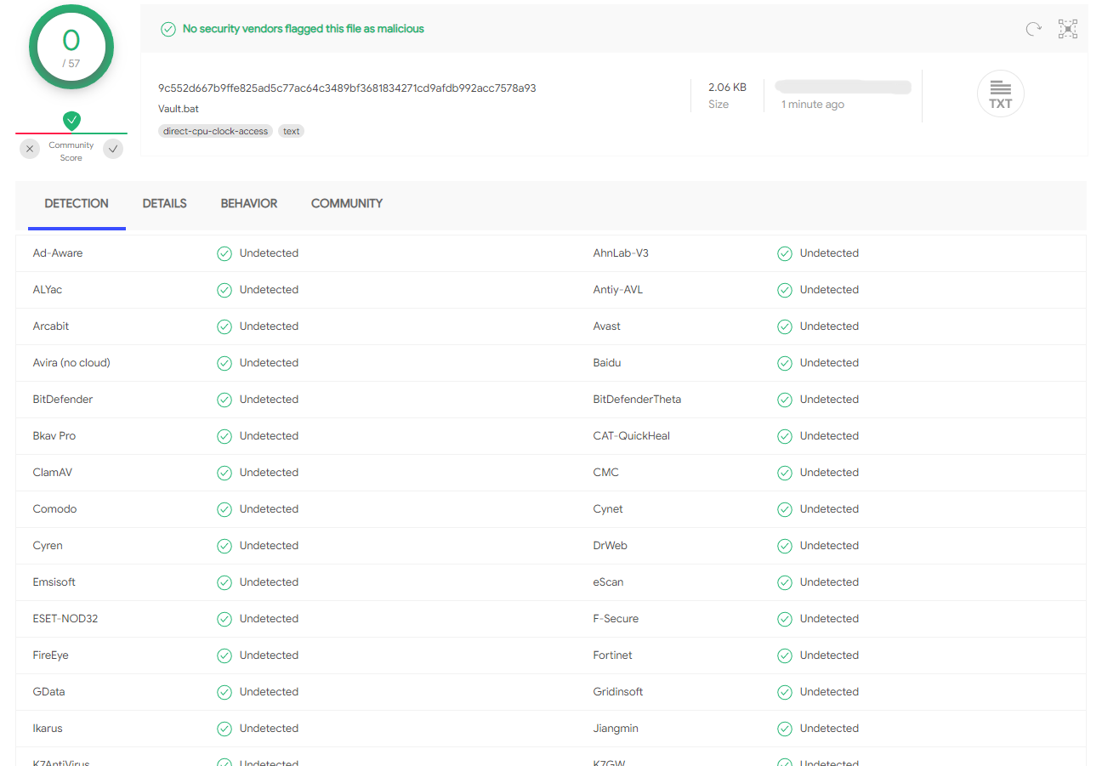1102x766 pixels.
Task: Click the reanalyze refresh icon
Action: click(1033, 29)
